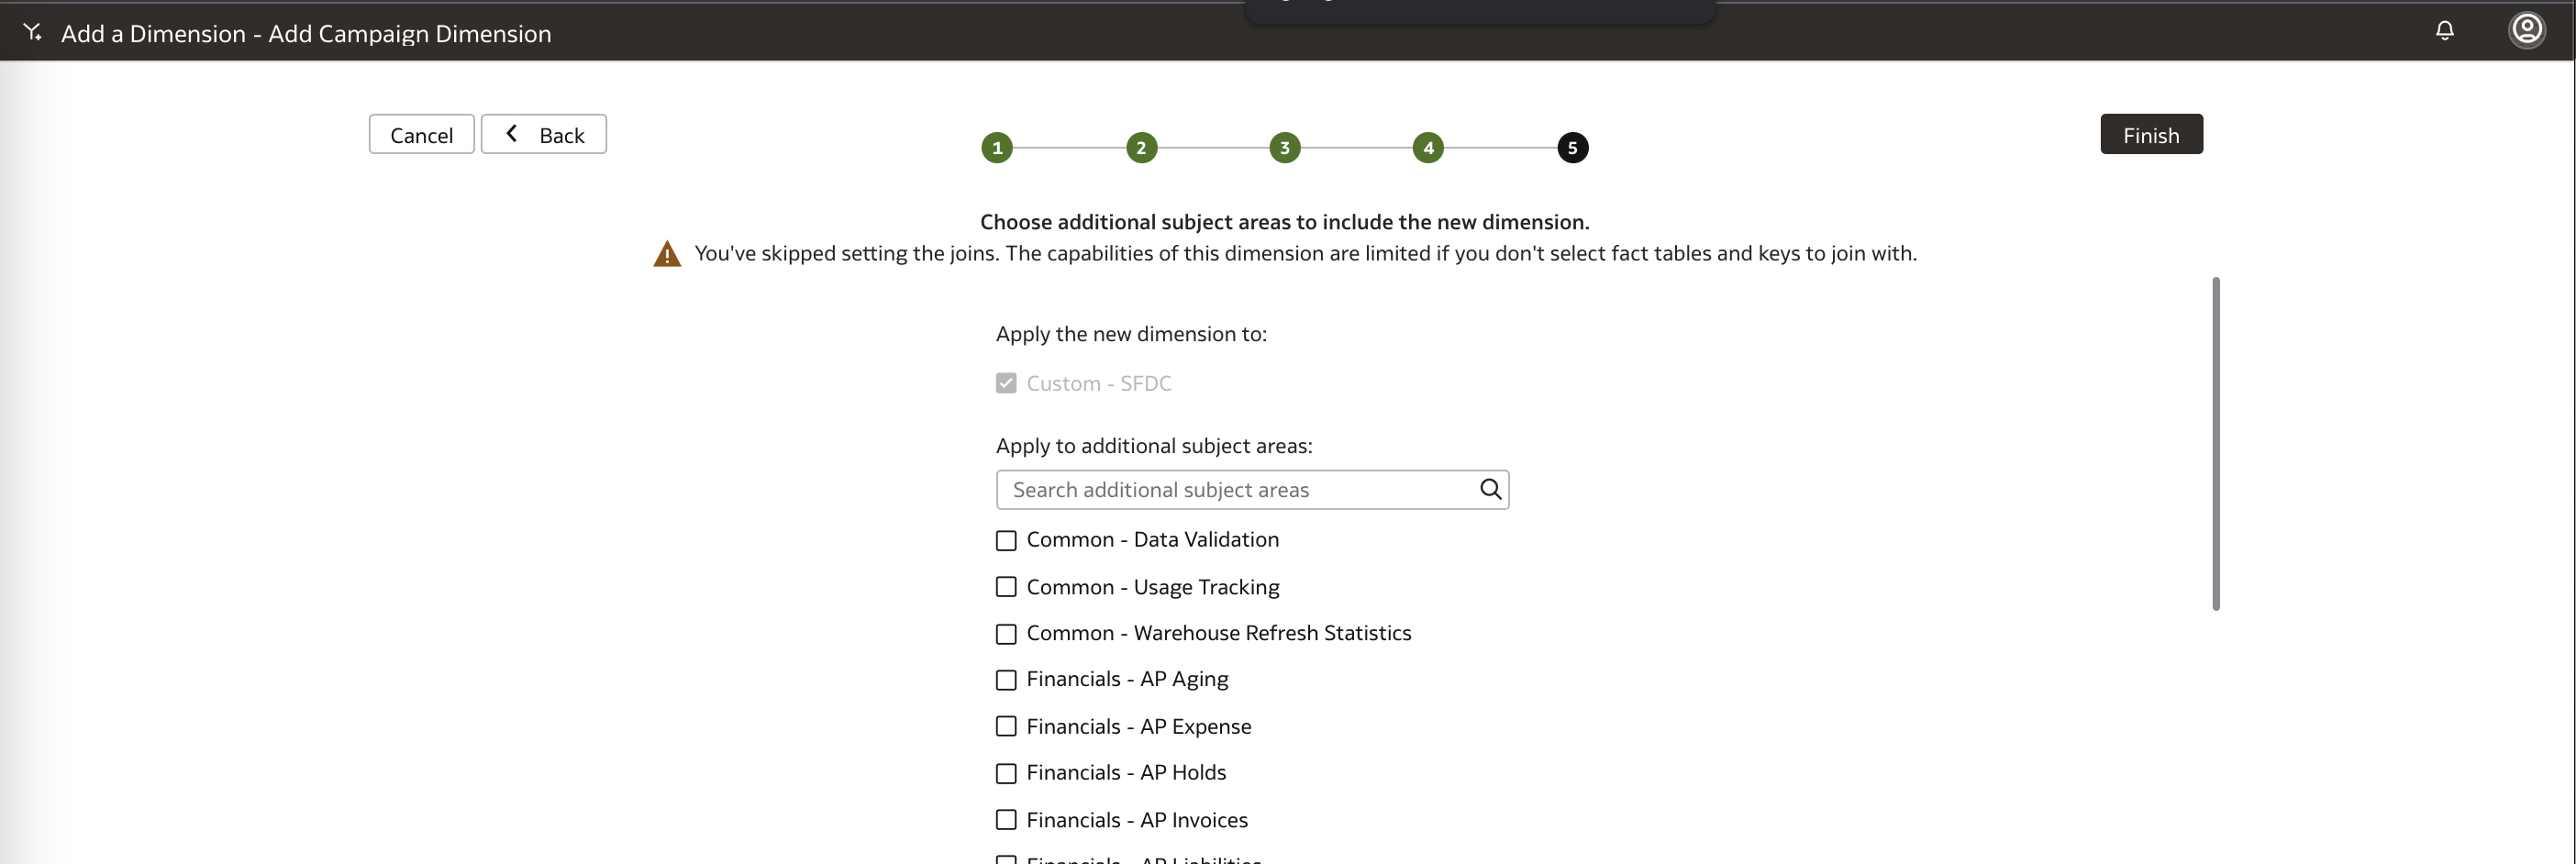The width and height of the screenshot is (2576, 864).
Task: Enable Common - Usage Tracking subject area
Action: [1006, 587]
